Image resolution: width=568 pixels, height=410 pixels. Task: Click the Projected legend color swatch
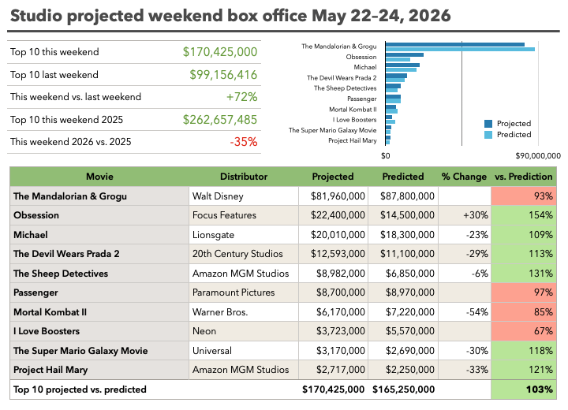(x=488, y=124)
